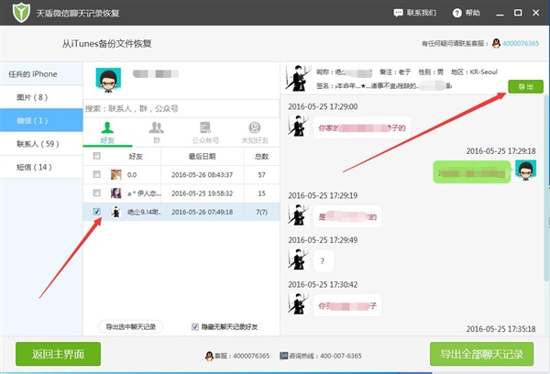Viewport: 550px width, 374px height.
Task: Click avatar of friend a*伊人恋
Action: (x=116, y=193)
